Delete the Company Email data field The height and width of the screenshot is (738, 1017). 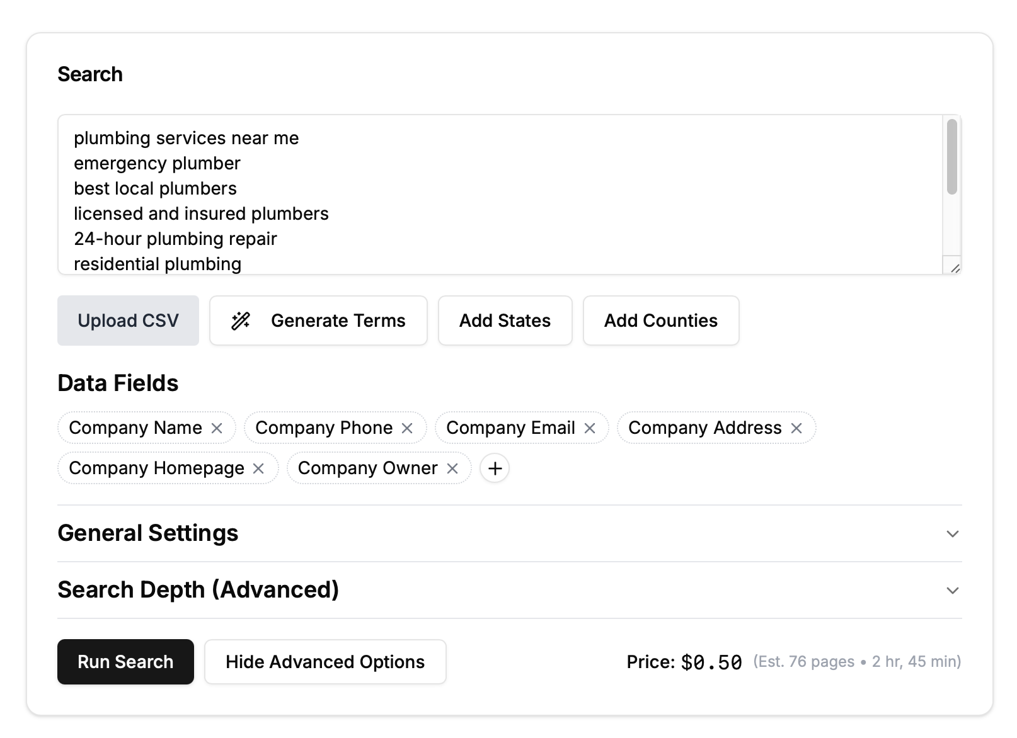[x=590, y=428]
